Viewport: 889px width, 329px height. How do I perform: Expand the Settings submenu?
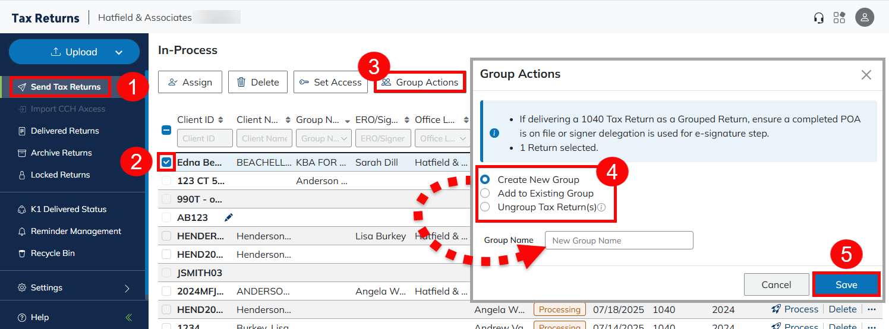tap(127, 288)
